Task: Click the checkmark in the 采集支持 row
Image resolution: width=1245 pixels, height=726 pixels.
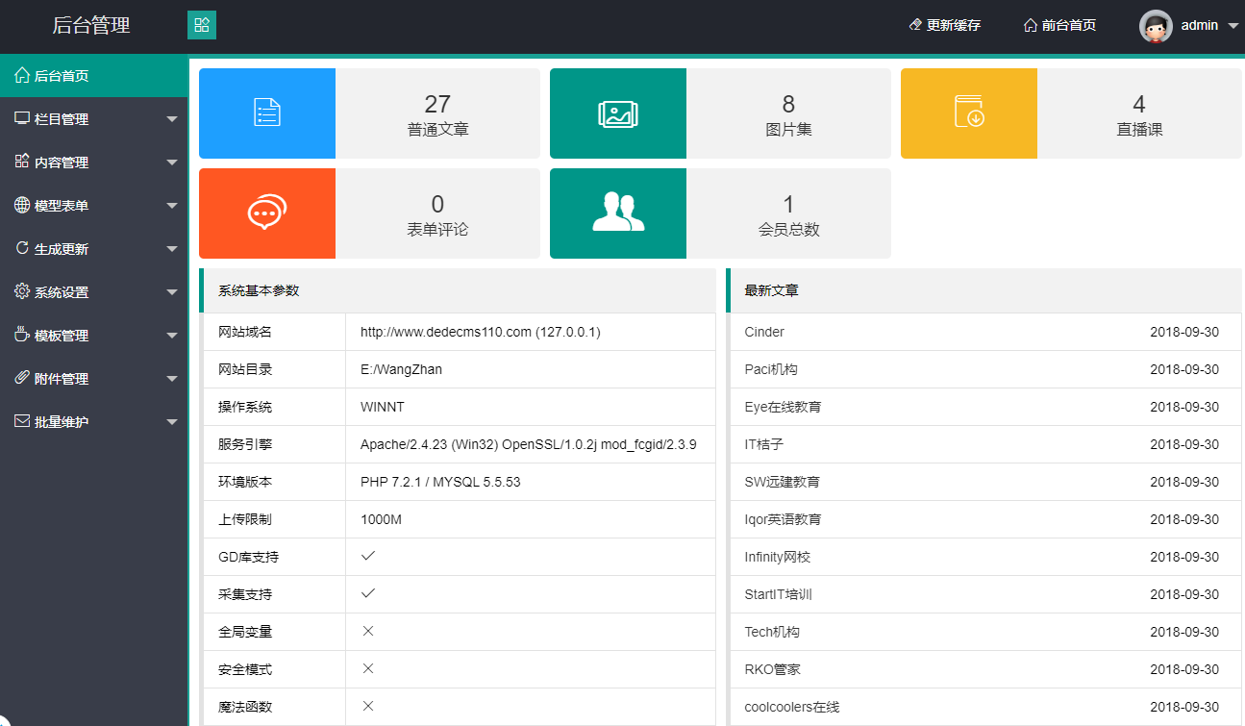Action: (367, 593)
